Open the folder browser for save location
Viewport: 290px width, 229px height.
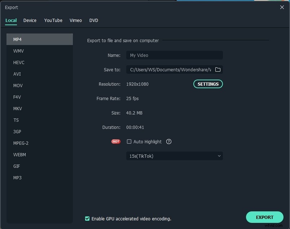[x=218, y=69]
